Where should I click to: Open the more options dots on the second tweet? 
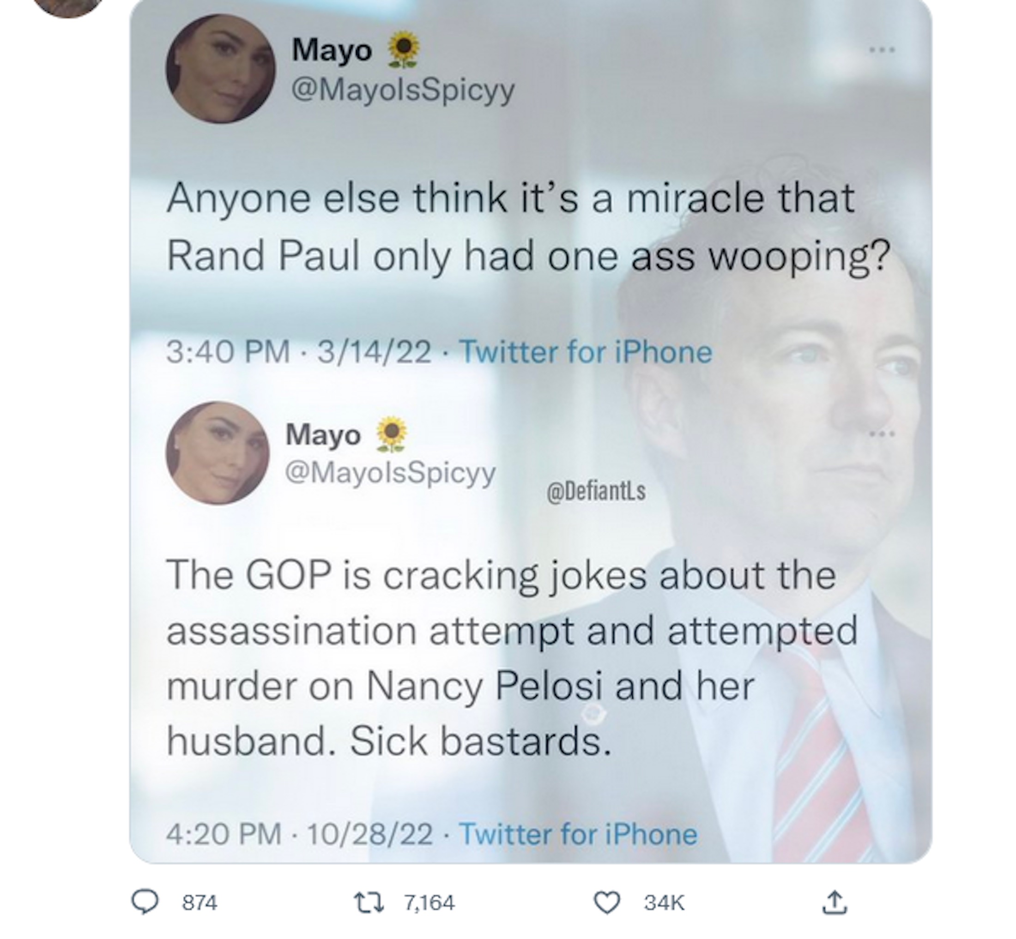tap(882, 434)
